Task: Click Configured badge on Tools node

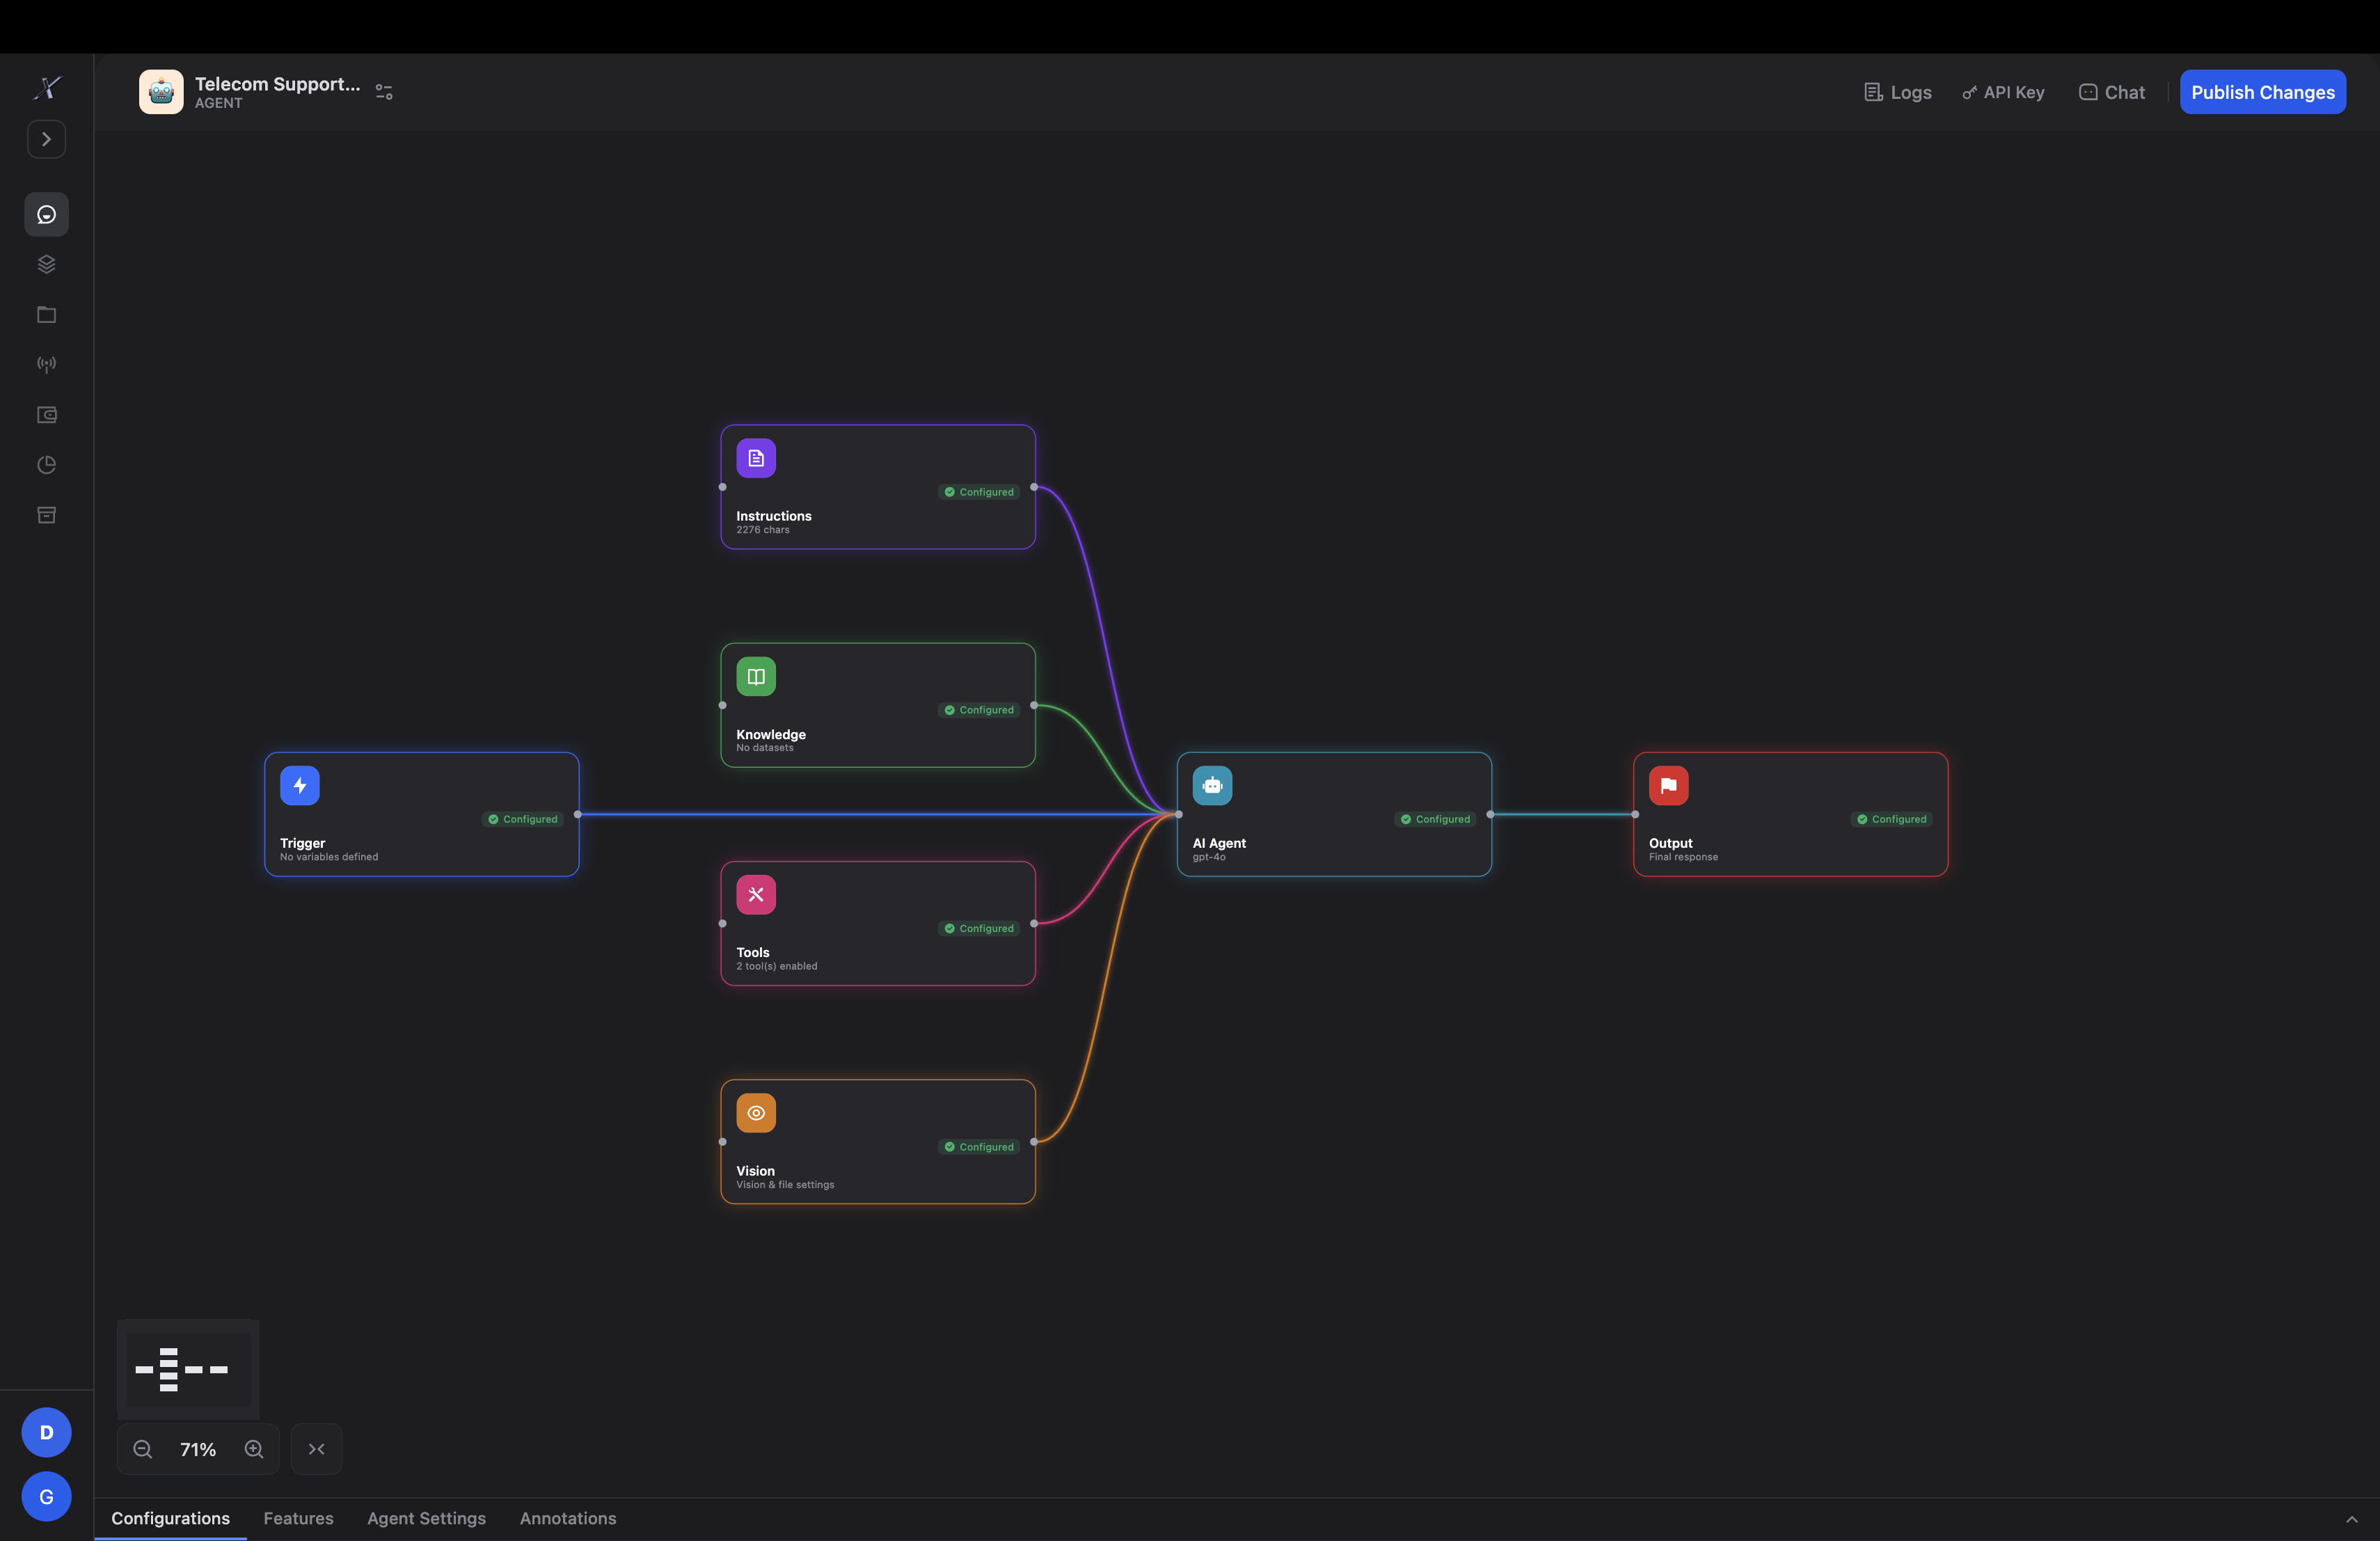Action: coord(979,928)
